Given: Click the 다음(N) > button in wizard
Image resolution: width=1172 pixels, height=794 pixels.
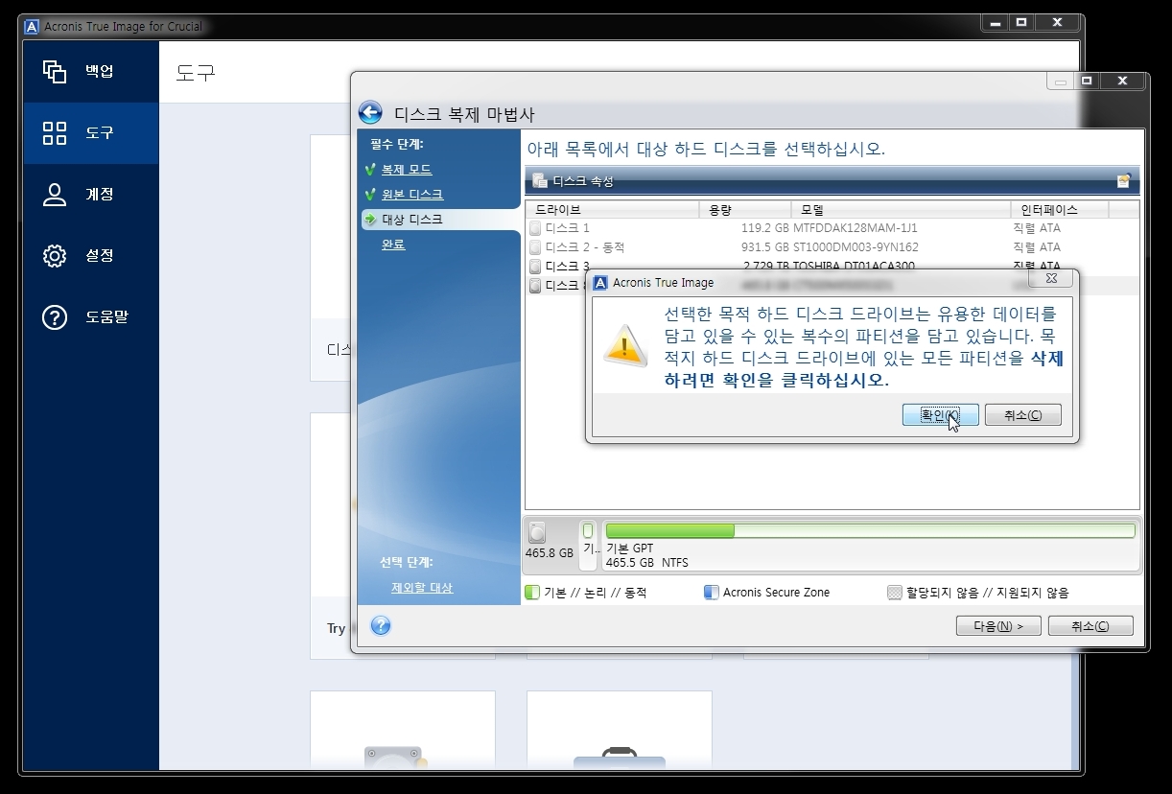Looking at the screenshot, I should click(998, 626).
